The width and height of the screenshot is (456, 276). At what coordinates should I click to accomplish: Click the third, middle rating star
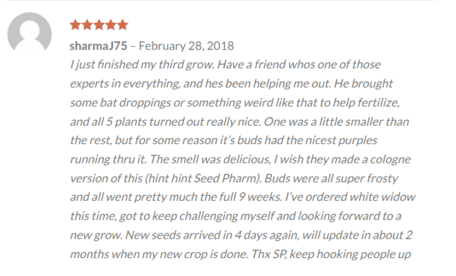tap(99, 25)
